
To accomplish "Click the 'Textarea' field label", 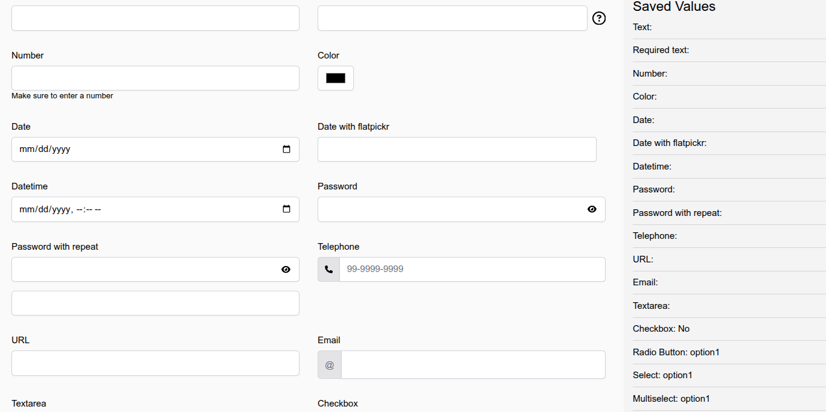I will tap(28, 404).
